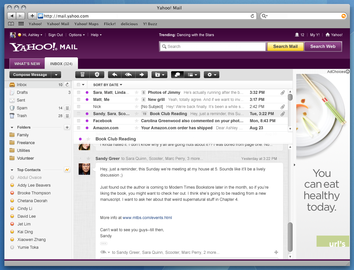The image size is (354, 270).
Task: Click the Top Contacts activity icon
Action: tap(67, 170)
